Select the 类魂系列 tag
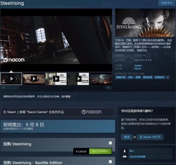 tap(160, 77)
